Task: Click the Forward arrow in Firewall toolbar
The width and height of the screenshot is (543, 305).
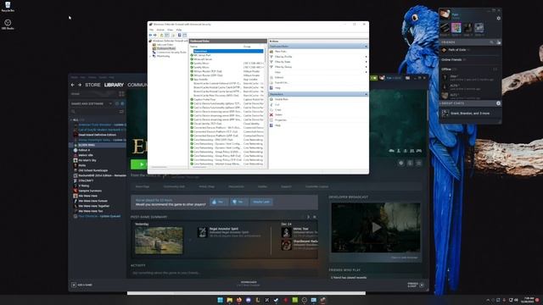Action: coord(154,35)
